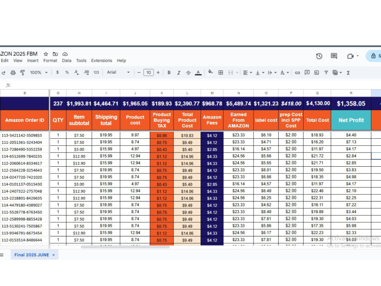Check cloud save status icon
Image resolution: width=381 pixels, height=286 pixels.
(x=65, y=54)
